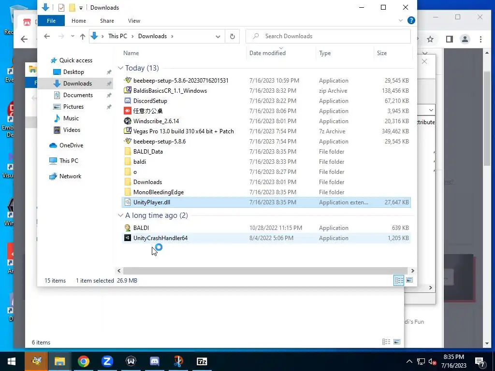Select Downloads in the navigation pane
Viewport: 495px width, 371px height.
pyautogui.click(x=77, y=84)
